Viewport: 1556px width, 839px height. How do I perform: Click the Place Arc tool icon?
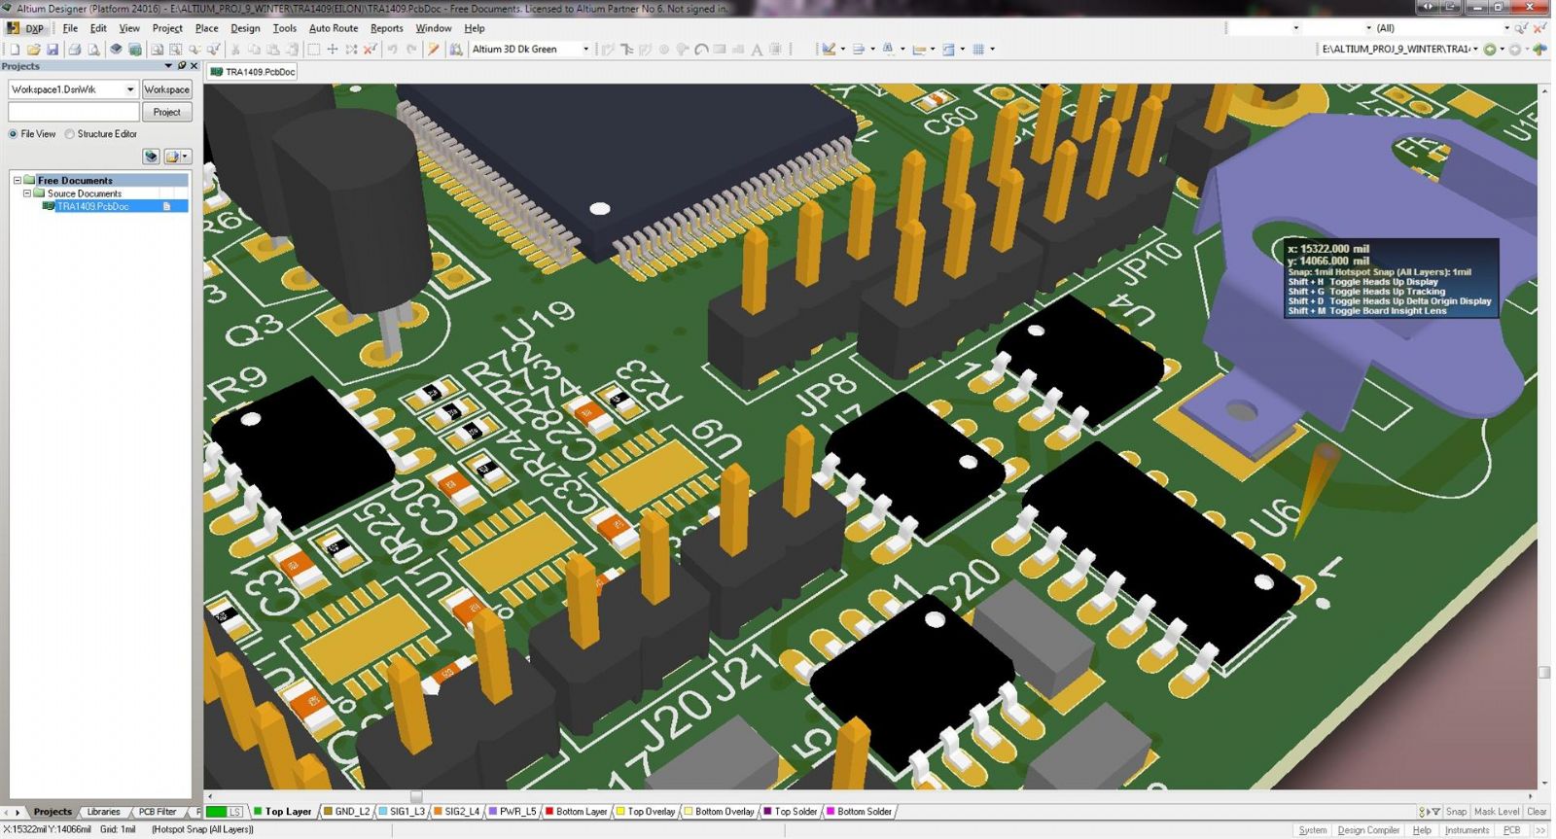point(701,50)
